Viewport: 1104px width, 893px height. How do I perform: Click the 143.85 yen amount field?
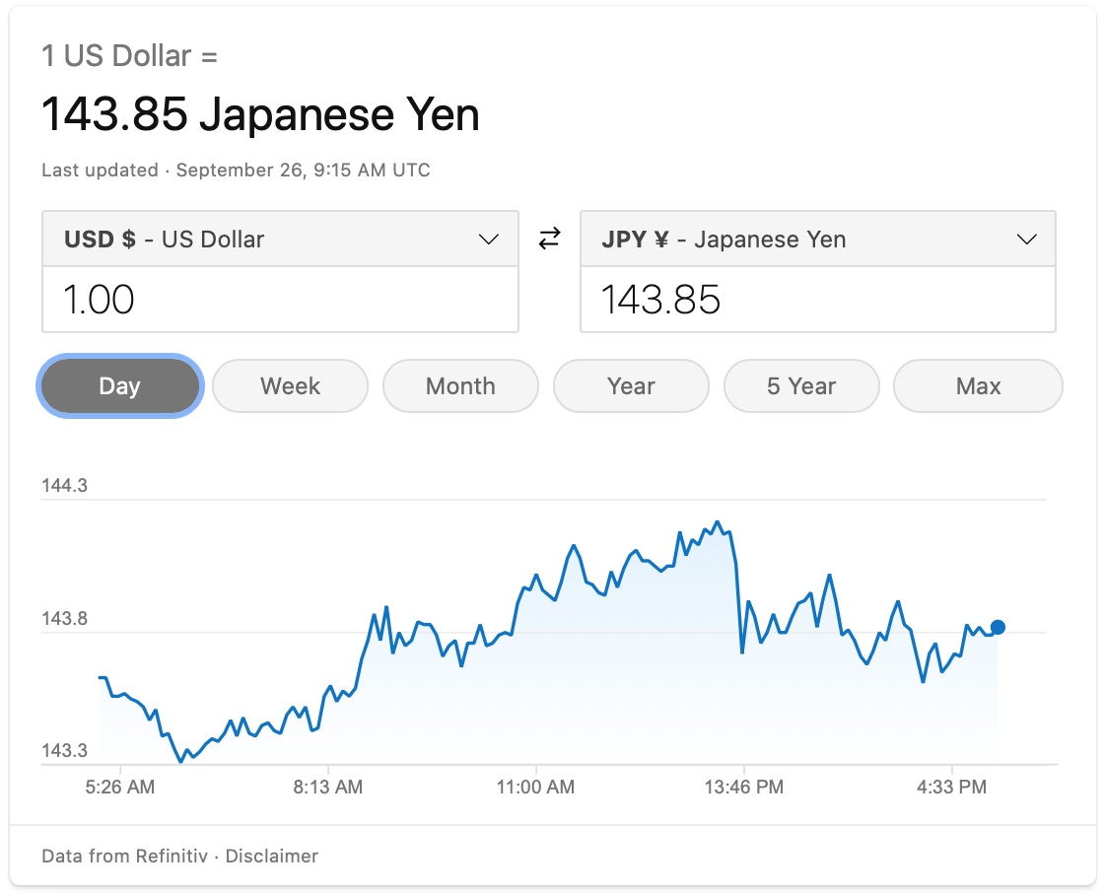(817, 300)
